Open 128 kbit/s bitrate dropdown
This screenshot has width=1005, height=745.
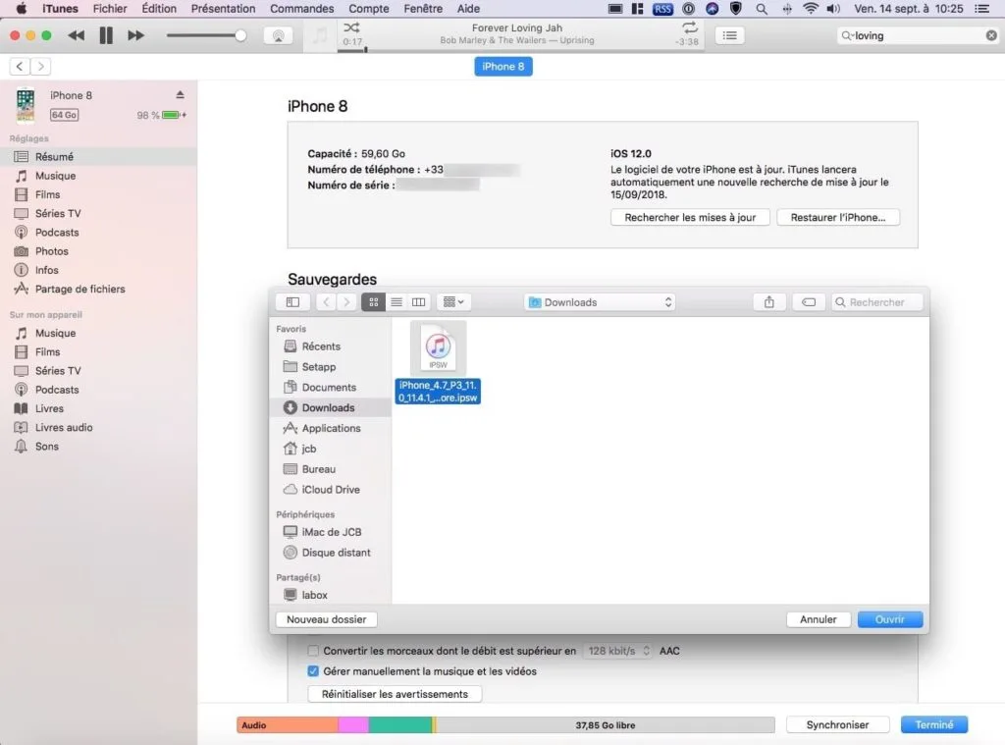pos(617,651)
